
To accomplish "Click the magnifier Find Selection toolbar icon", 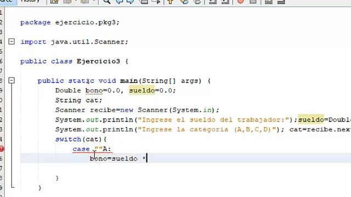I will click(x=106, y=2).
